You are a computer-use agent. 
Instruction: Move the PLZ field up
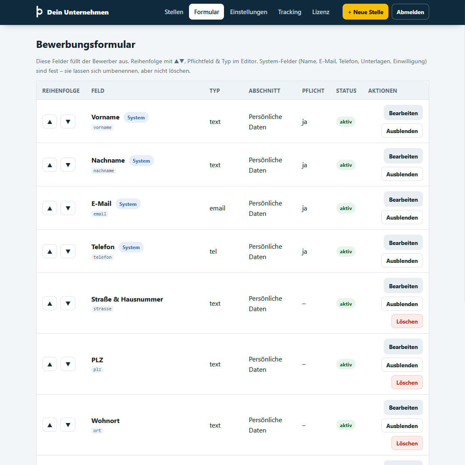(x=50, y=364)
